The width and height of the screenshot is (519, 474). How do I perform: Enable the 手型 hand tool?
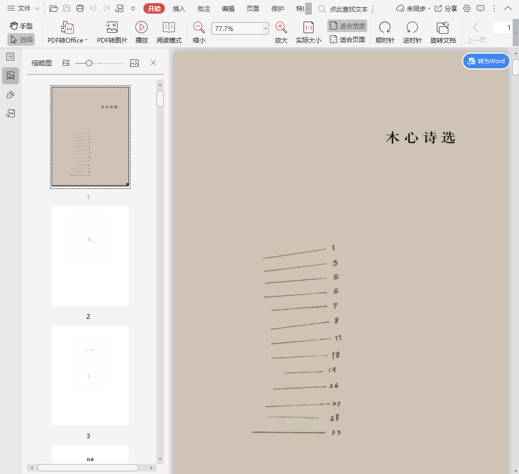coord(21,26)
